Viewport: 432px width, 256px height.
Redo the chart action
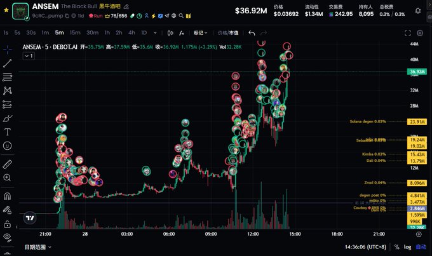[264, 33]
